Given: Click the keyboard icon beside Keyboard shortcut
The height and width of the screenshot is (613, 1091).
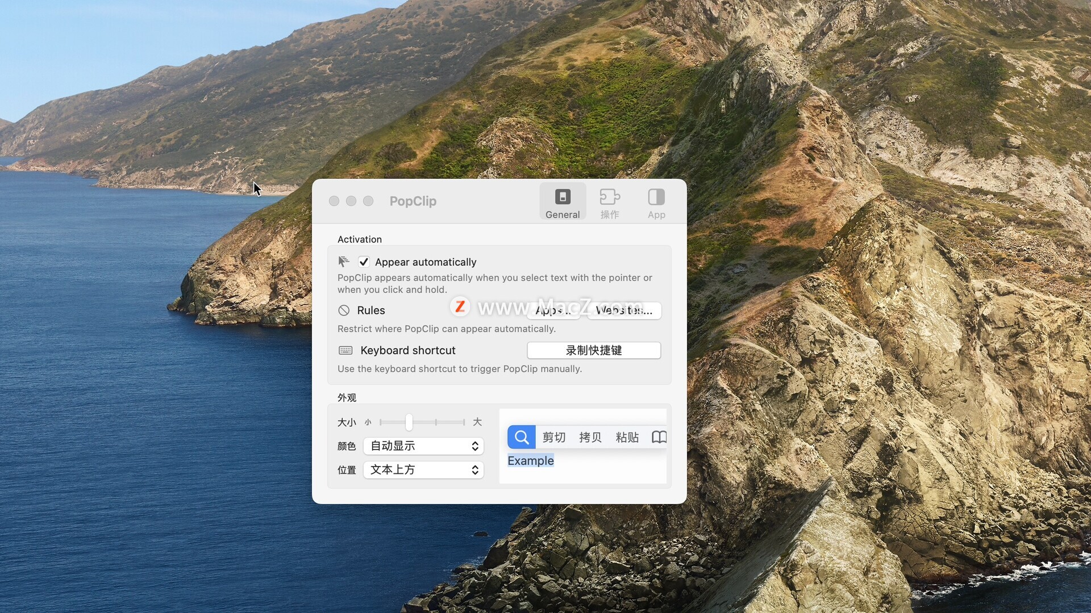Looking at the screenshot, I should point(345,350).
